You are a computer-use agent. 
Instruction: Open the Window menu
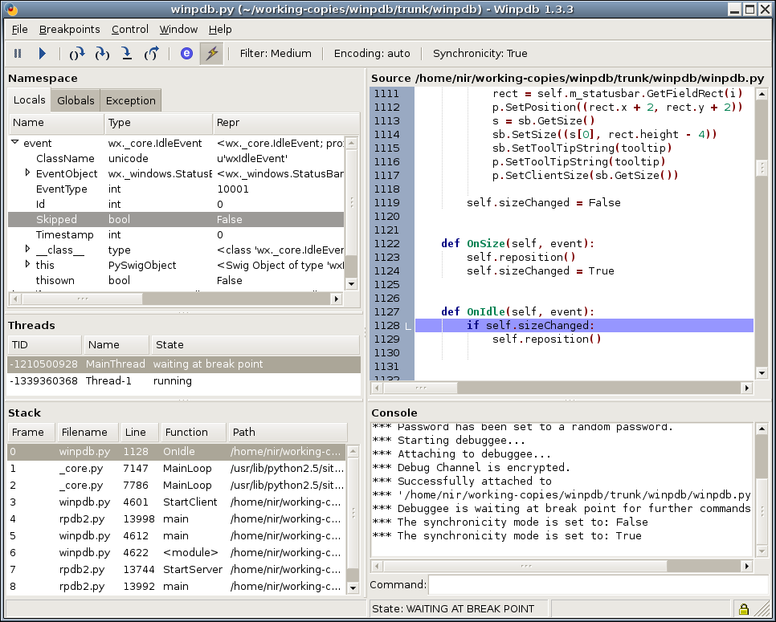point(178,30)
